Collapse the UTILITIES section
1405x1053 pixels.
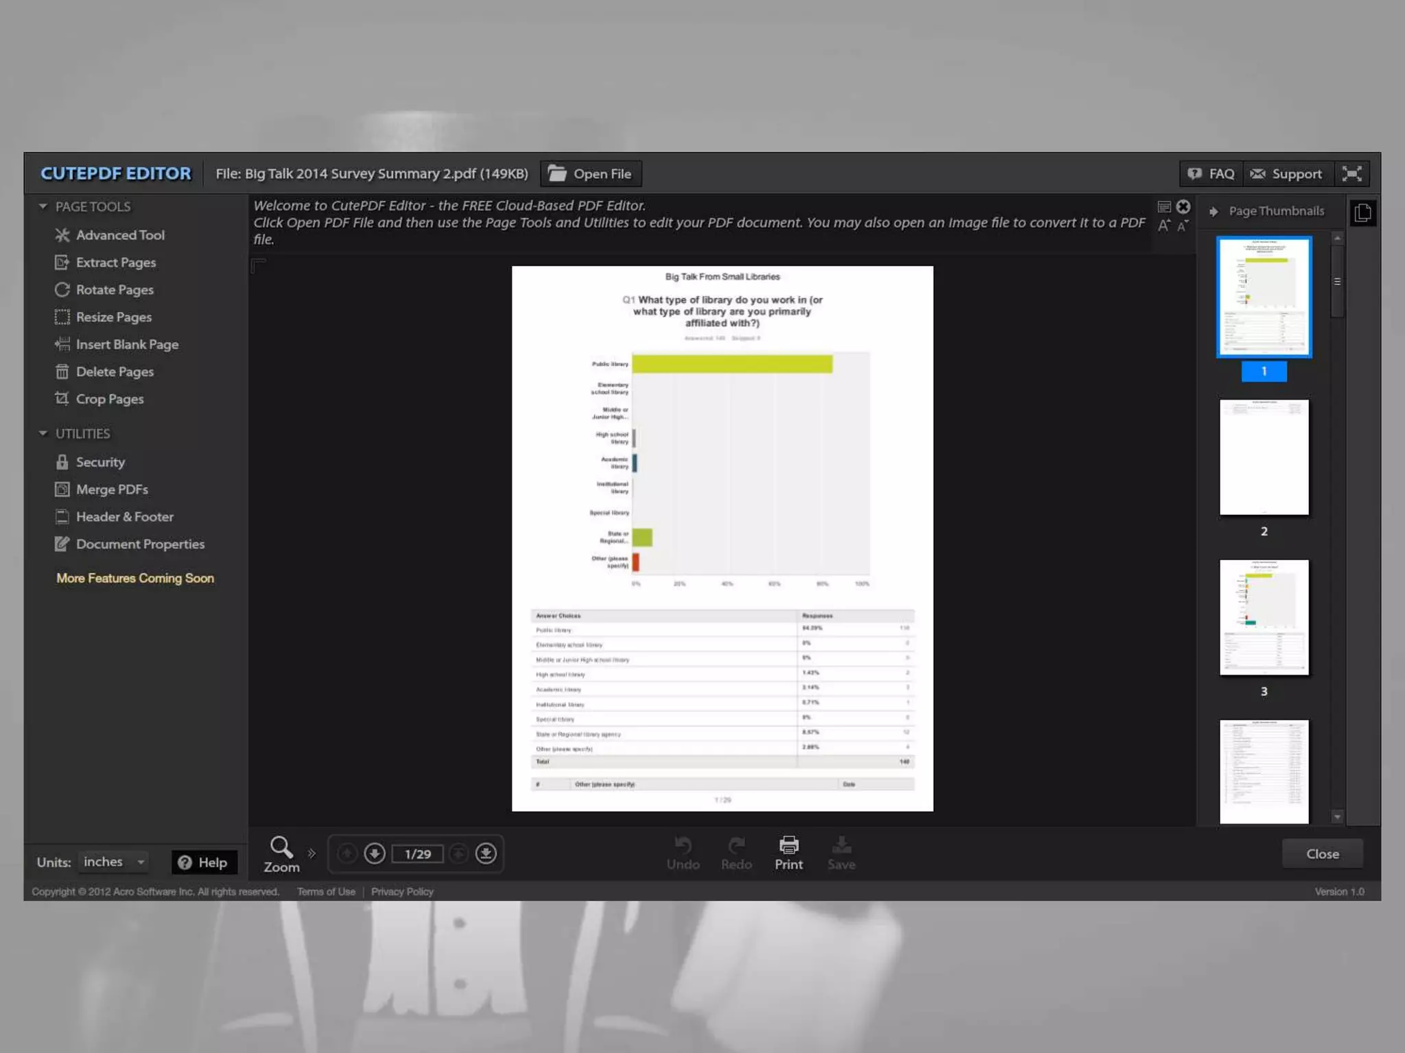(x=43, y=433)
